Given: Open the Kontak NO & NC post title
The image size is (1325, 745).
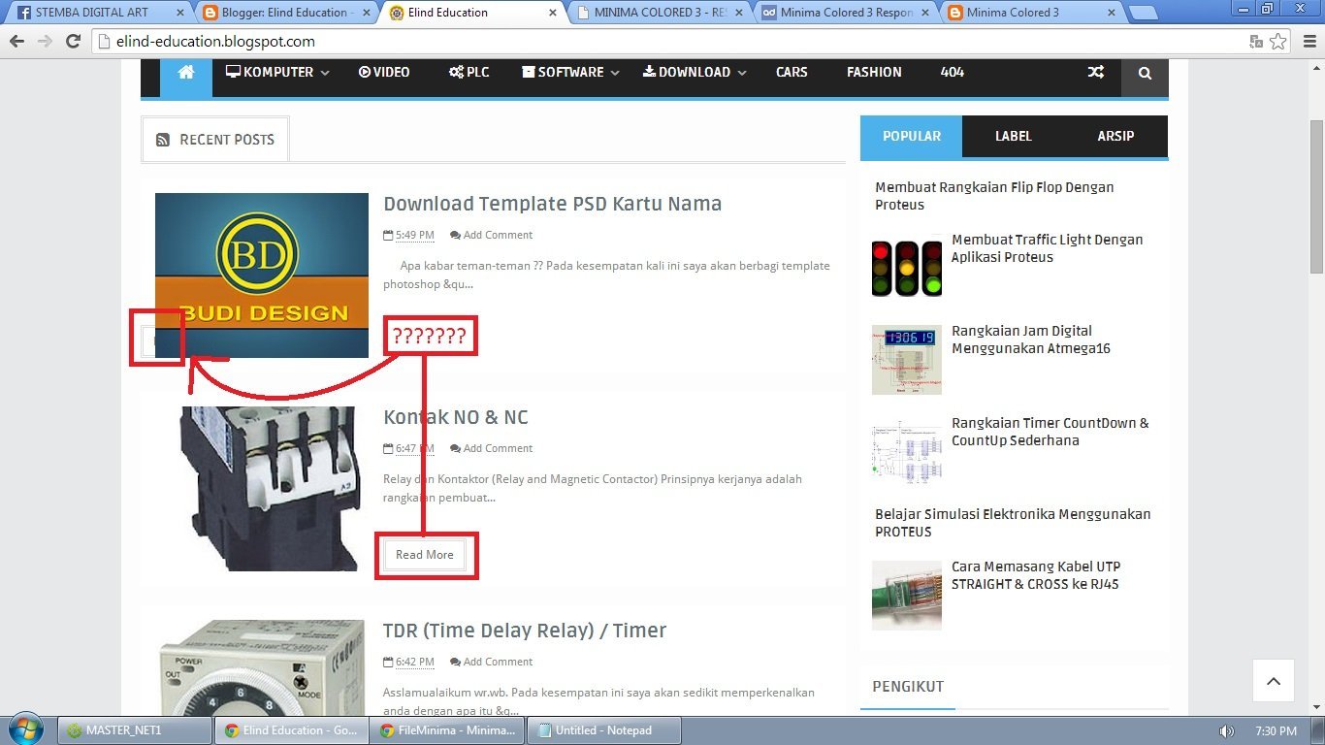Looking at the screenshot, I should (456, 418).
